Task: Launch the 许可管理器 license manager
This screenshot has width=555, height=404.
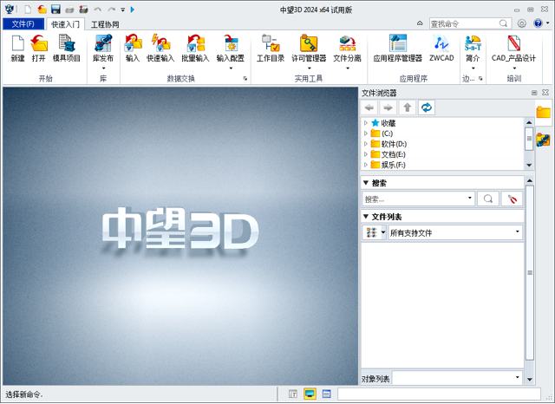Action: coord(309,43)
